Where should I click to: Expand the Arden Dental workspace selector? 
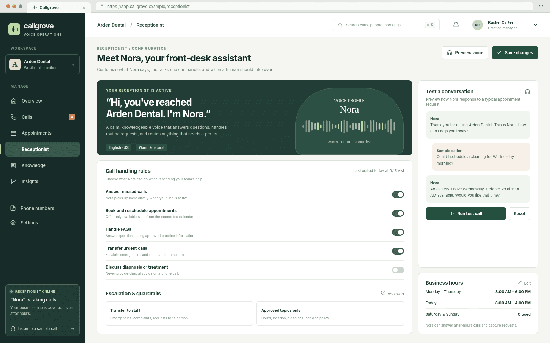click(43, 64)
